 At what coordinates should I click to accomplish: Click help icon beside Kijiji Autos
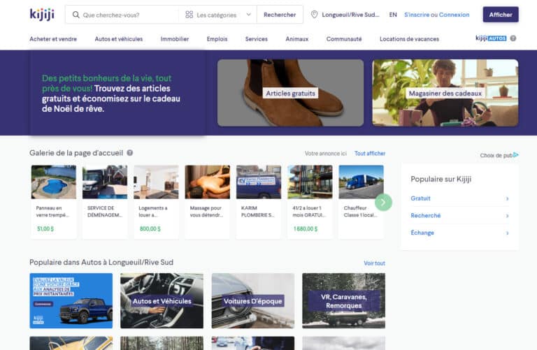513,38
